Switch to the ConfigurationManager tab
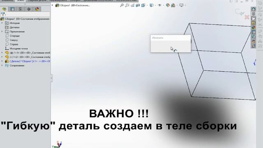 pyautogui.click(x=21, y=9)
